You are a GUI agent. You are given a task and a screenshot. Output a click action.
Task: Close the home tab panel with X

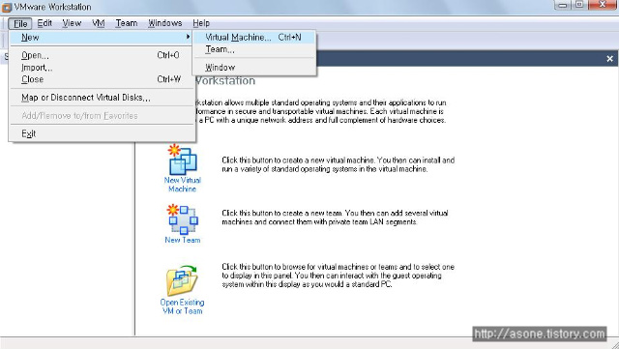[x=609, y=59]
